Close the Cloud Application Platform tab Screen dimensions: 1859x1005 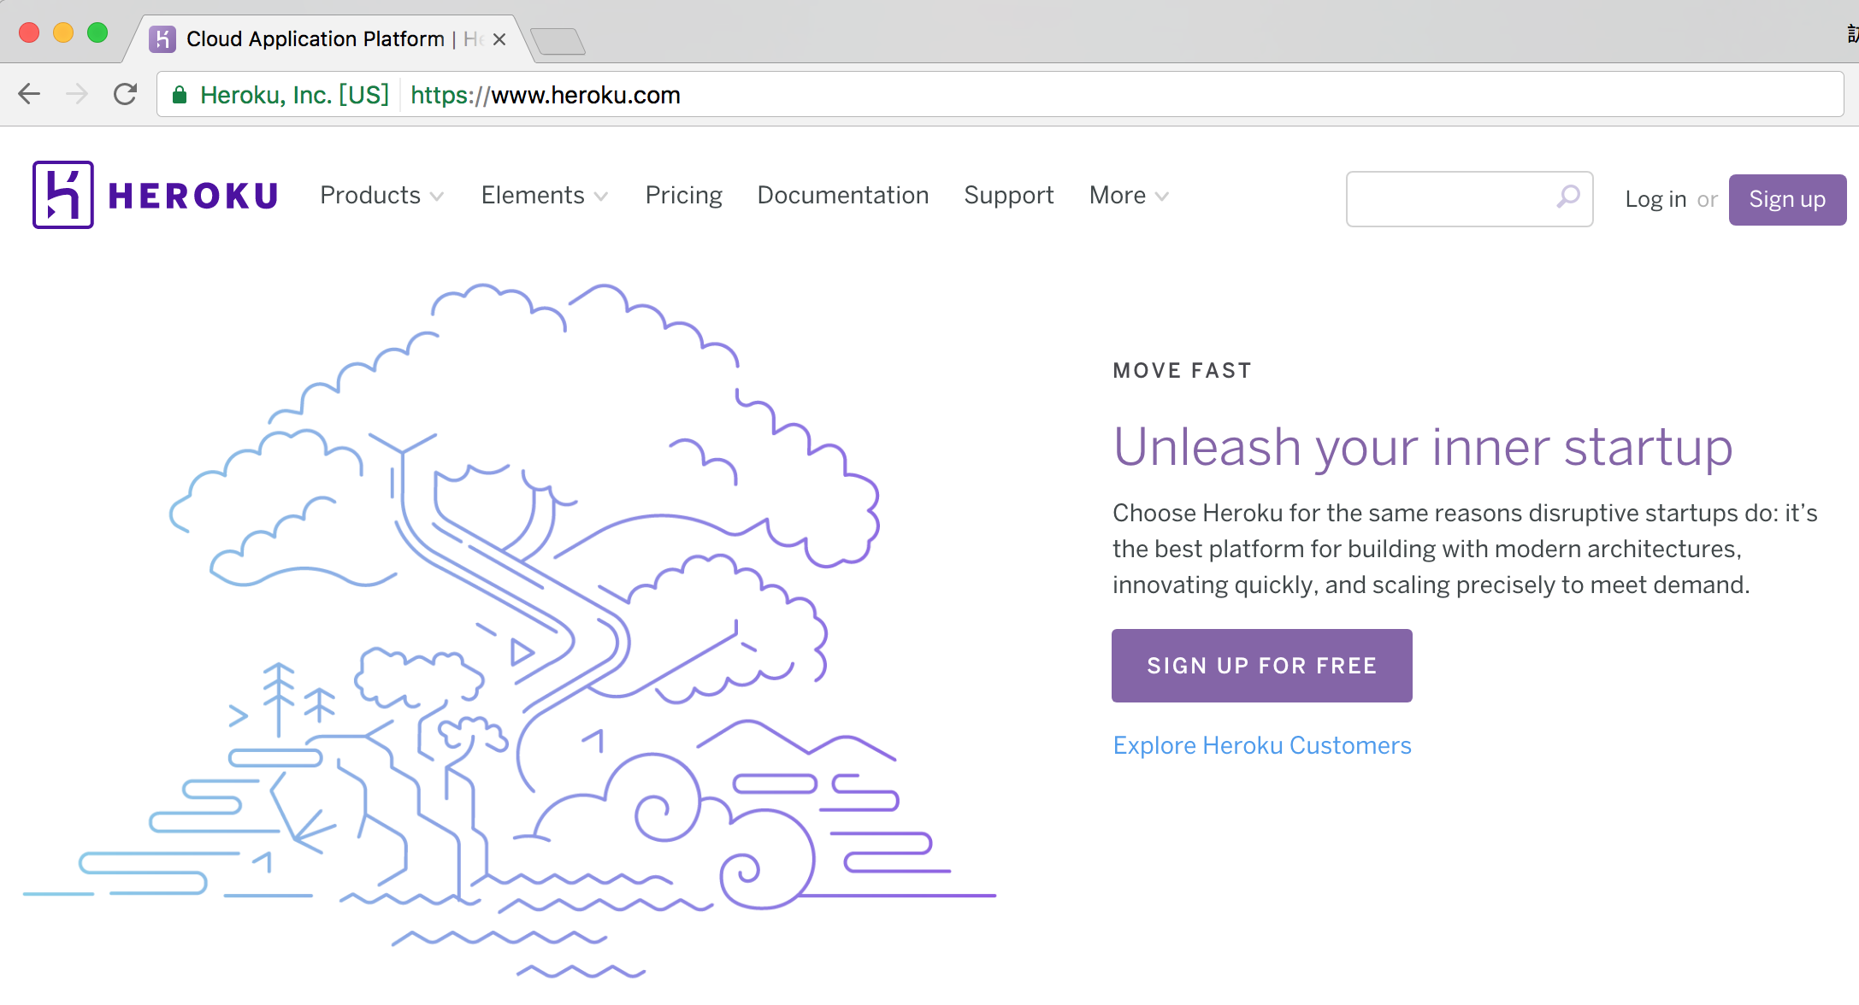click(500, 39)
